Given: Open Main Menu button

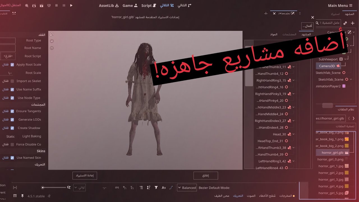Looking at the screenshot, I should [x=340, y=5].
